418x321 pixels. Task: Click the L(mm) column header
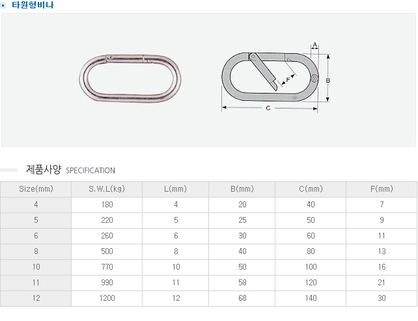point(176,189)
